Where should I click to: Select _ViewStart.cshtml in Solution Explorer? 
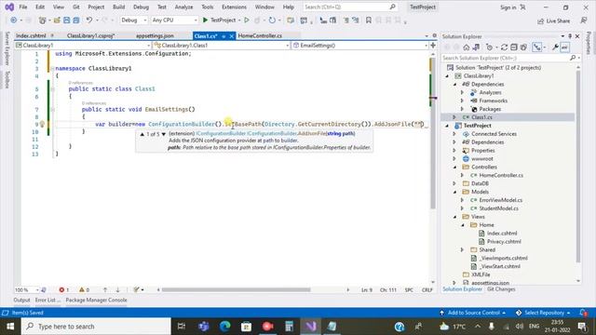pos(500,267)
